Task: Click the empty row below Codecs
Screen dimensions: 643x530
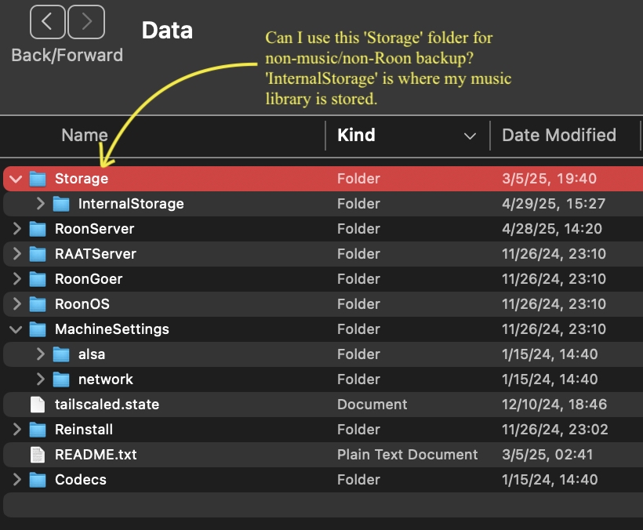Action: [323, 505]
